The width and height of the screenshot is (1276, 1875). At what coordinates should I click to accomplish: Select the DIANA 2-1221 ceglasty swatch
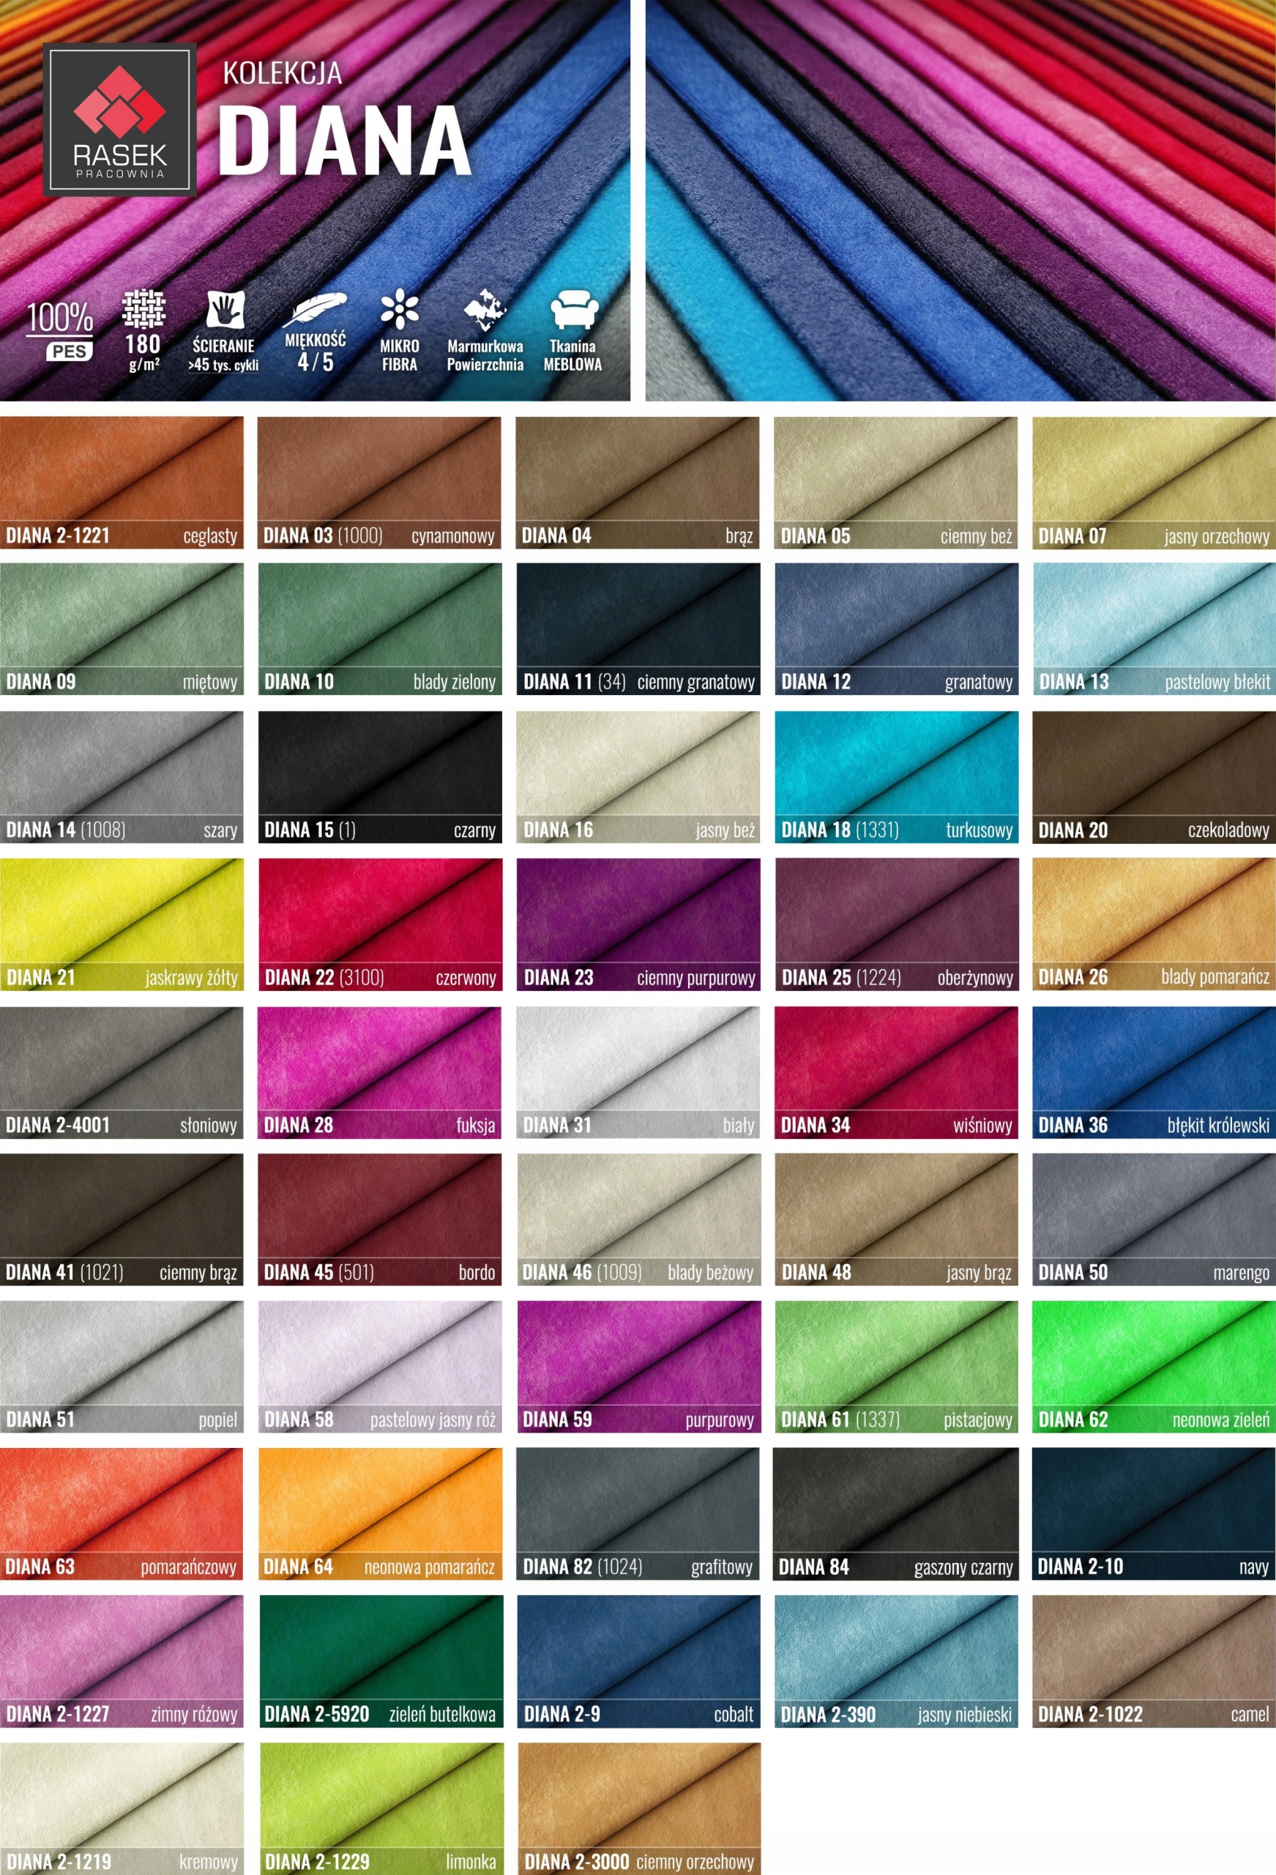122,483
